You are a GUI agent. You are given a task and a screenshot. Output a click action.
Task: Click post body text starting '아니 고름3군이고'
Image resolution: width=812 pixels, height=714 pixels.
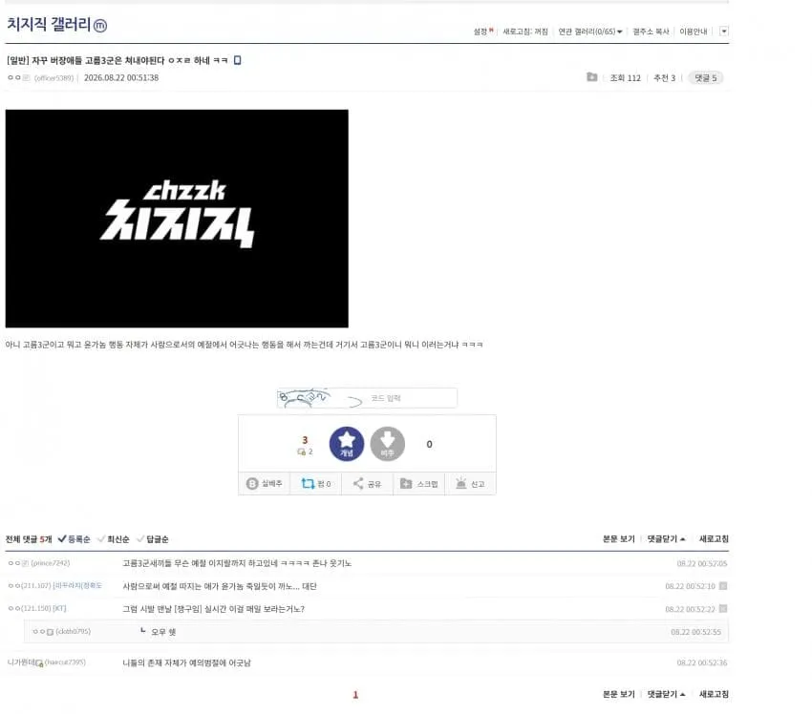(x=244, y=345)
